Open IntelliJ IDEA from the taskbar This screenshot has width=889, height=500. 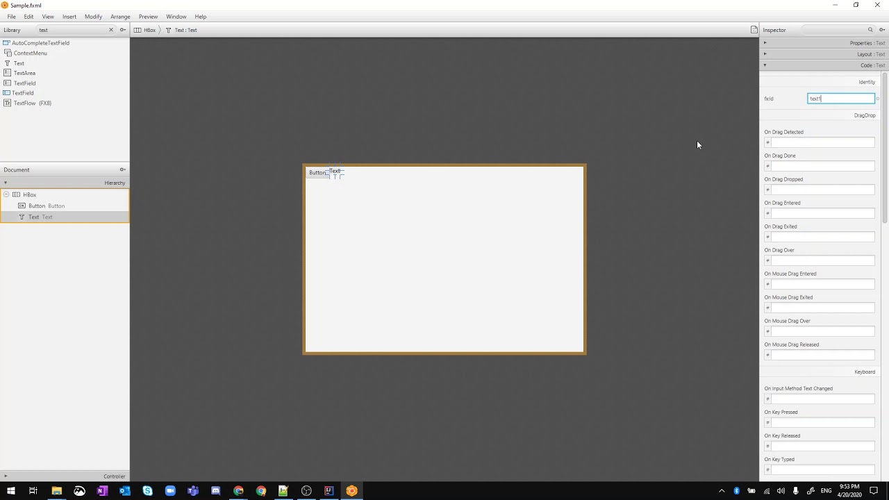[x=329, y=491]
